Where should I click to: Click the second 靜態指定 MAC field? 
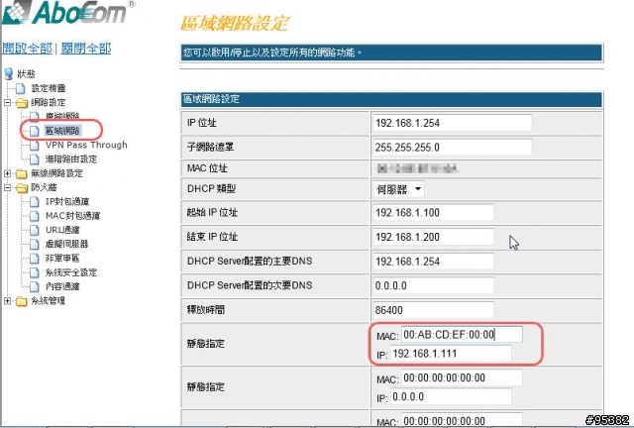(x=462, y=377)
